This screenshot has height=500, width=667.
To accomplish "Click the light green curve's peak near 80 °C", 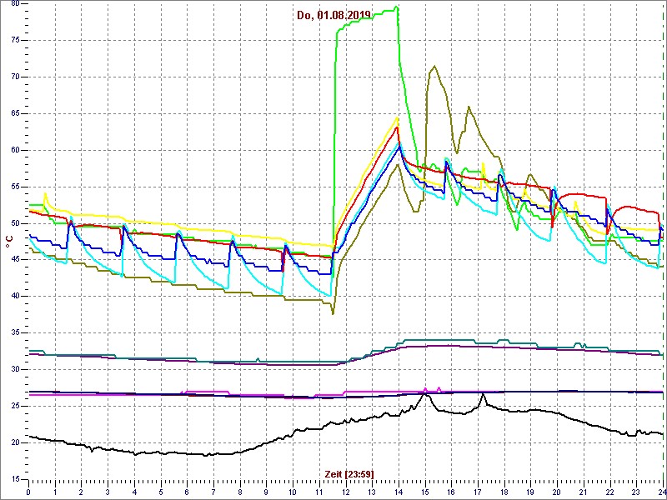I will pyautogui.click(x=397, y=7).
